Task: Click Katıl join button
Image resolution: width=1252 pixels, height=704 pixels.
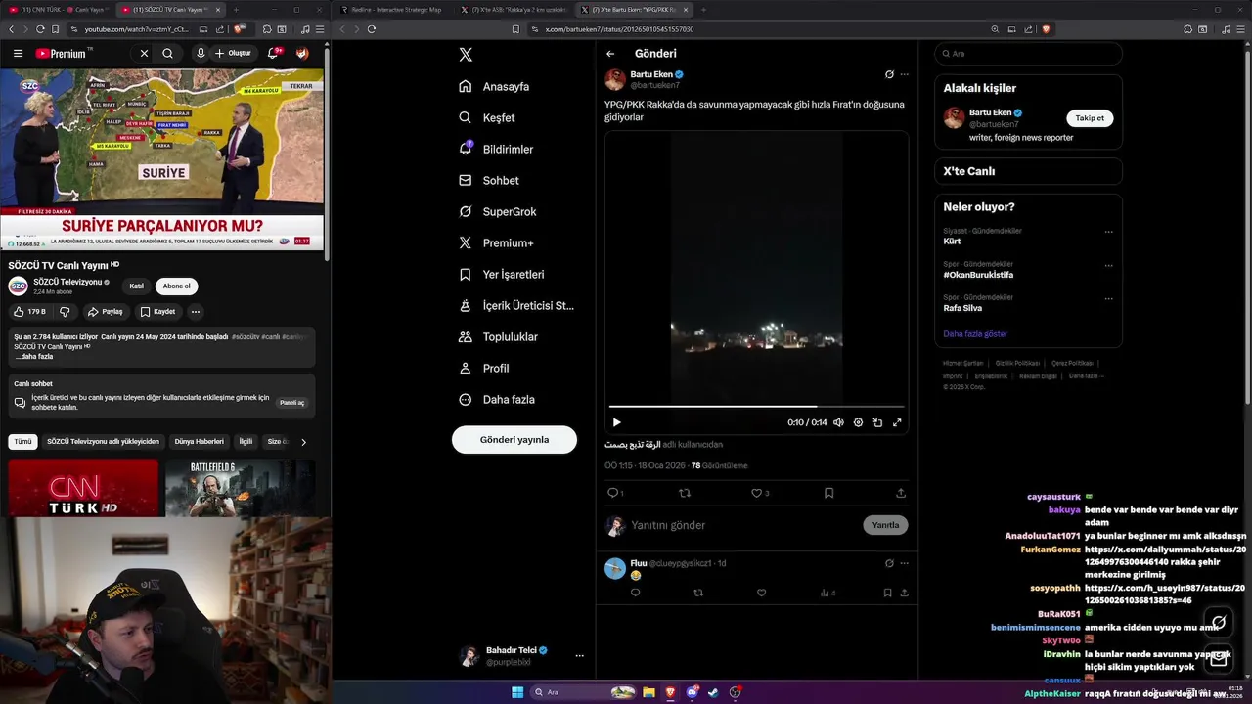Action: tap(137, 286)
